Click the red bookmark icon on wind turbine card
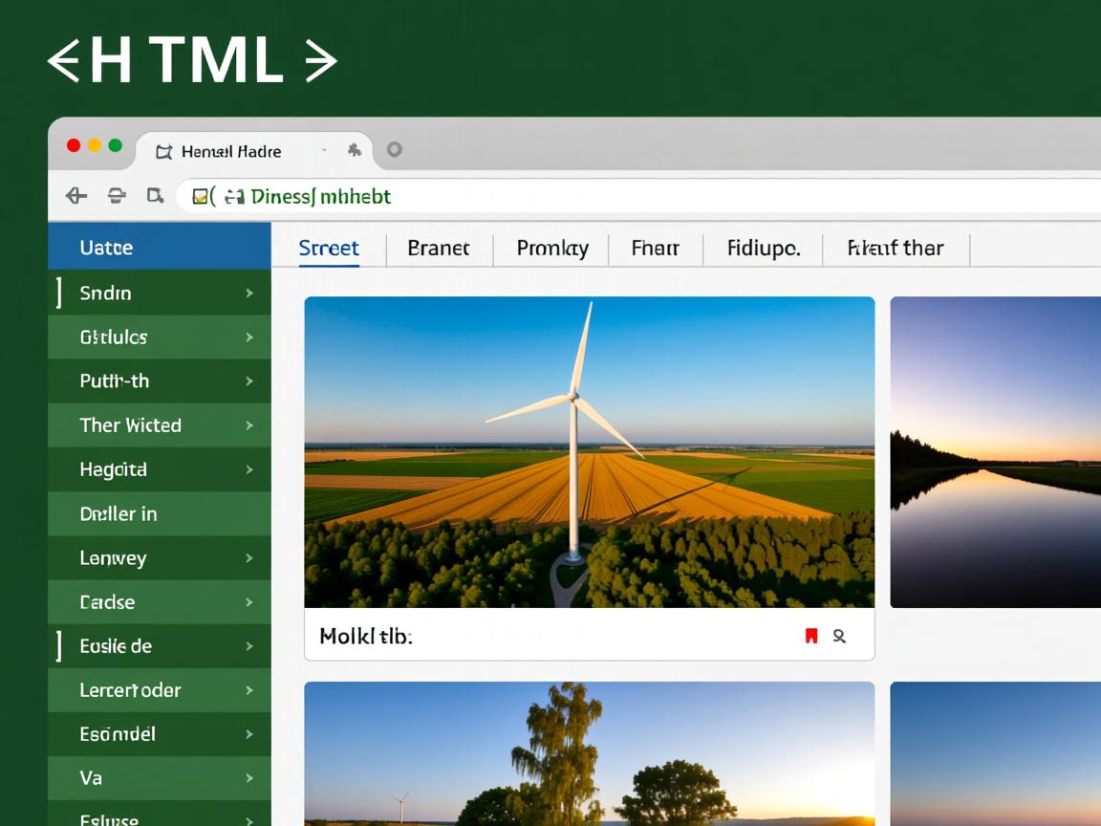This screenshot has width=1101, height=826. 811,636
